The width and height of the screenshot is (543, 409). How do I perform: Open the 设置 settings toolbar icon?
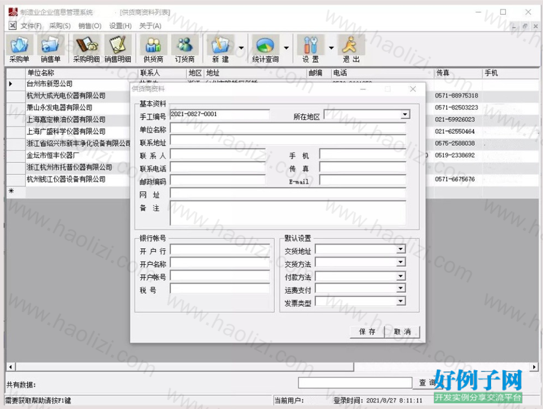[311, 49]
